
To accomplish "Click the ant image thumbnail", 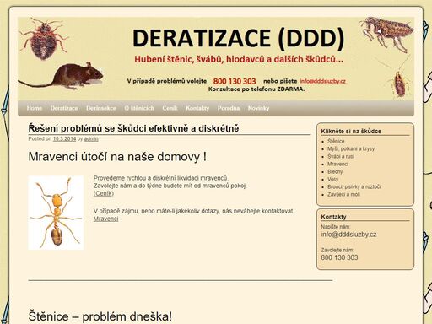I will pyautogui.click(x=56, y=213).
